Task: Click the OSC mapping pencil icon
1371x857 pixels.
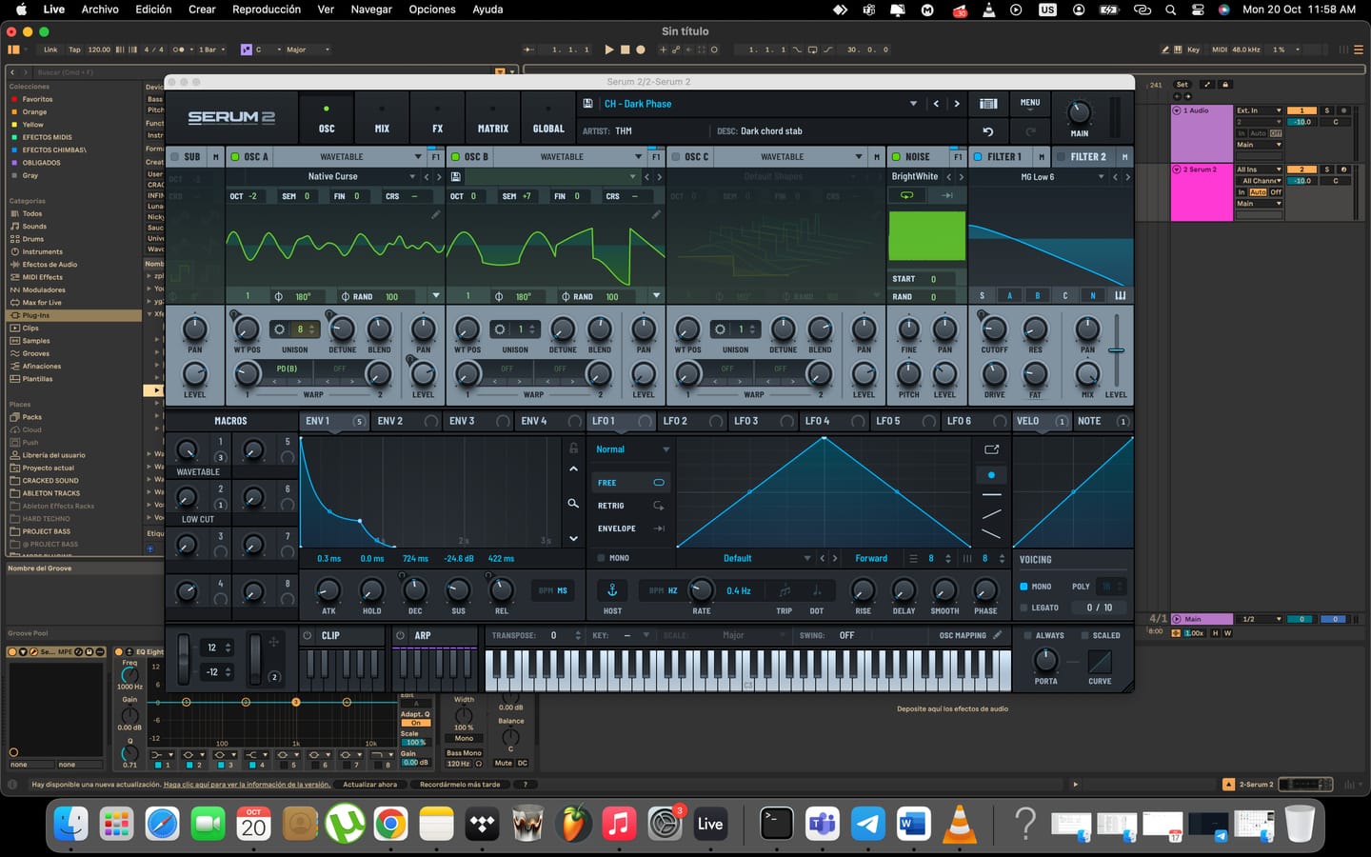Action: [x=998, y=635]
